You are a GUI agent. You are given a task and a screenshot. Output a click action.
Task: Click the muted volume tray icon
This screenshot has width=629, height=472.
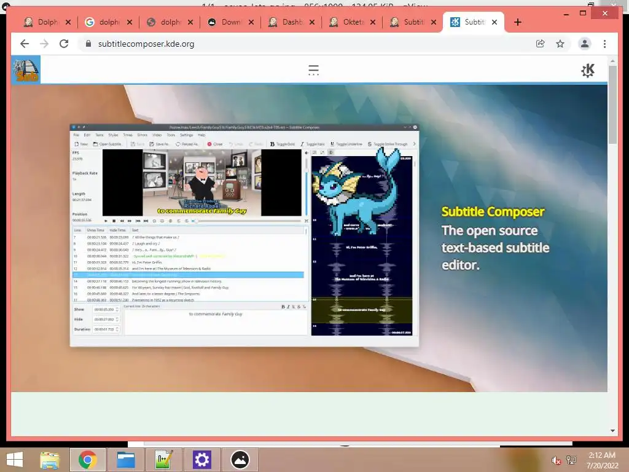(x=555, y=460)
